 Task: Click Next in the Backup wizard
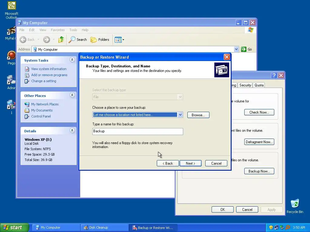click(x=191, y=163)
